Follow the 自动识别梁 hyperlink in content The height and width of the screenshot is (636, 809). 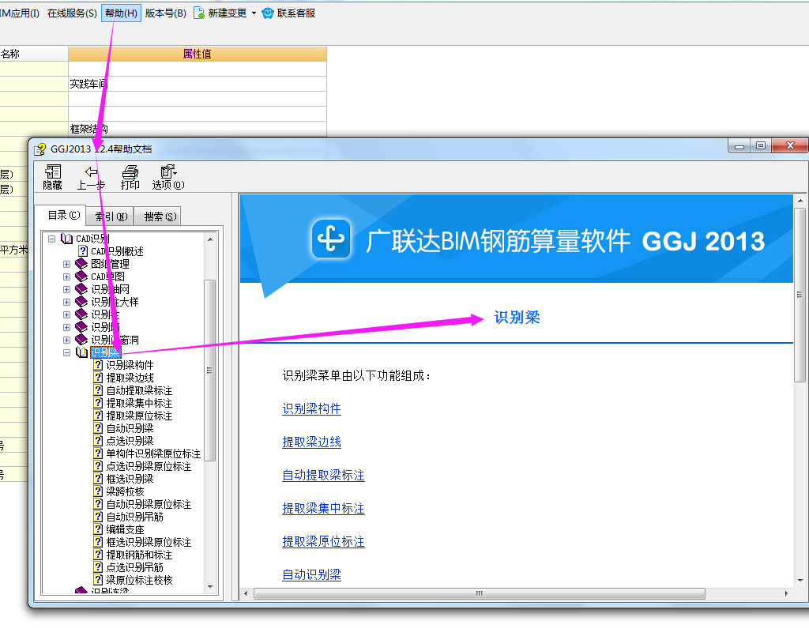(x=311, y=574)
